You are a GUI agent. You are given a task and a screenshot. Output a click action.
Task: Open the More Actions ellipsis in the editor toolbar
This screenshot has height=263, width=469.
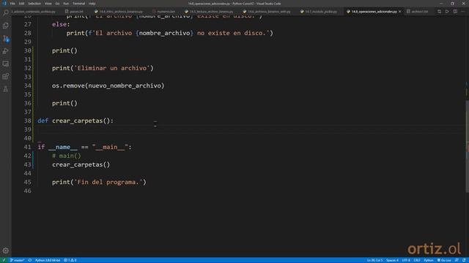tap(463, 12)
